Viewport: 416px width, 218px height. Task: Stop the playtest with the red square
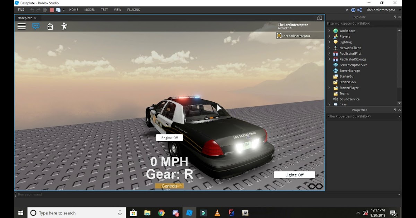pos(52,10)
